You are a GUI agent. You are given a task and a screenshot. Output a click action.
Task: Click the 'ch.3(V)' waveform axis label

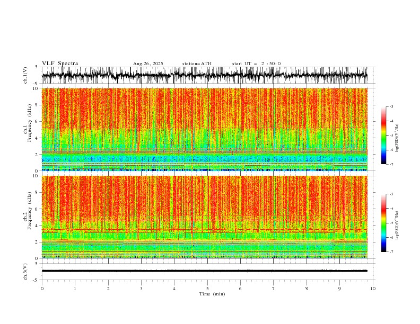click(25, 272)
